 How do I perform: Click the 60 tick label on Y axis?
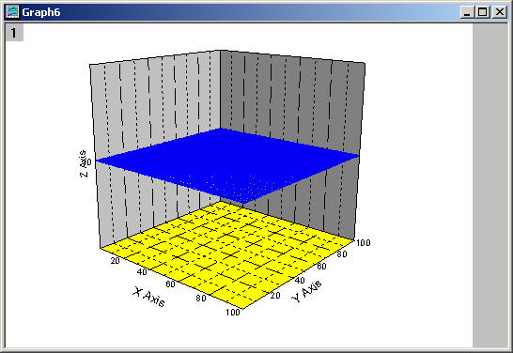coord(321,267)
